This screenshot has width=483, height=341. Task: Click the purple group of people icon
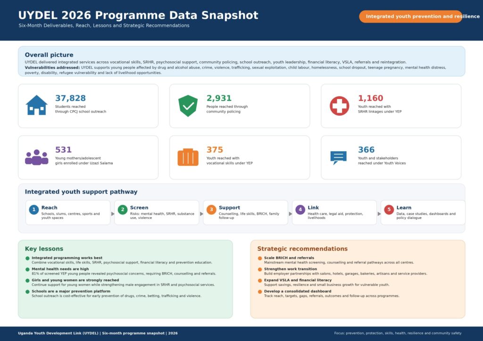(37, 157)
